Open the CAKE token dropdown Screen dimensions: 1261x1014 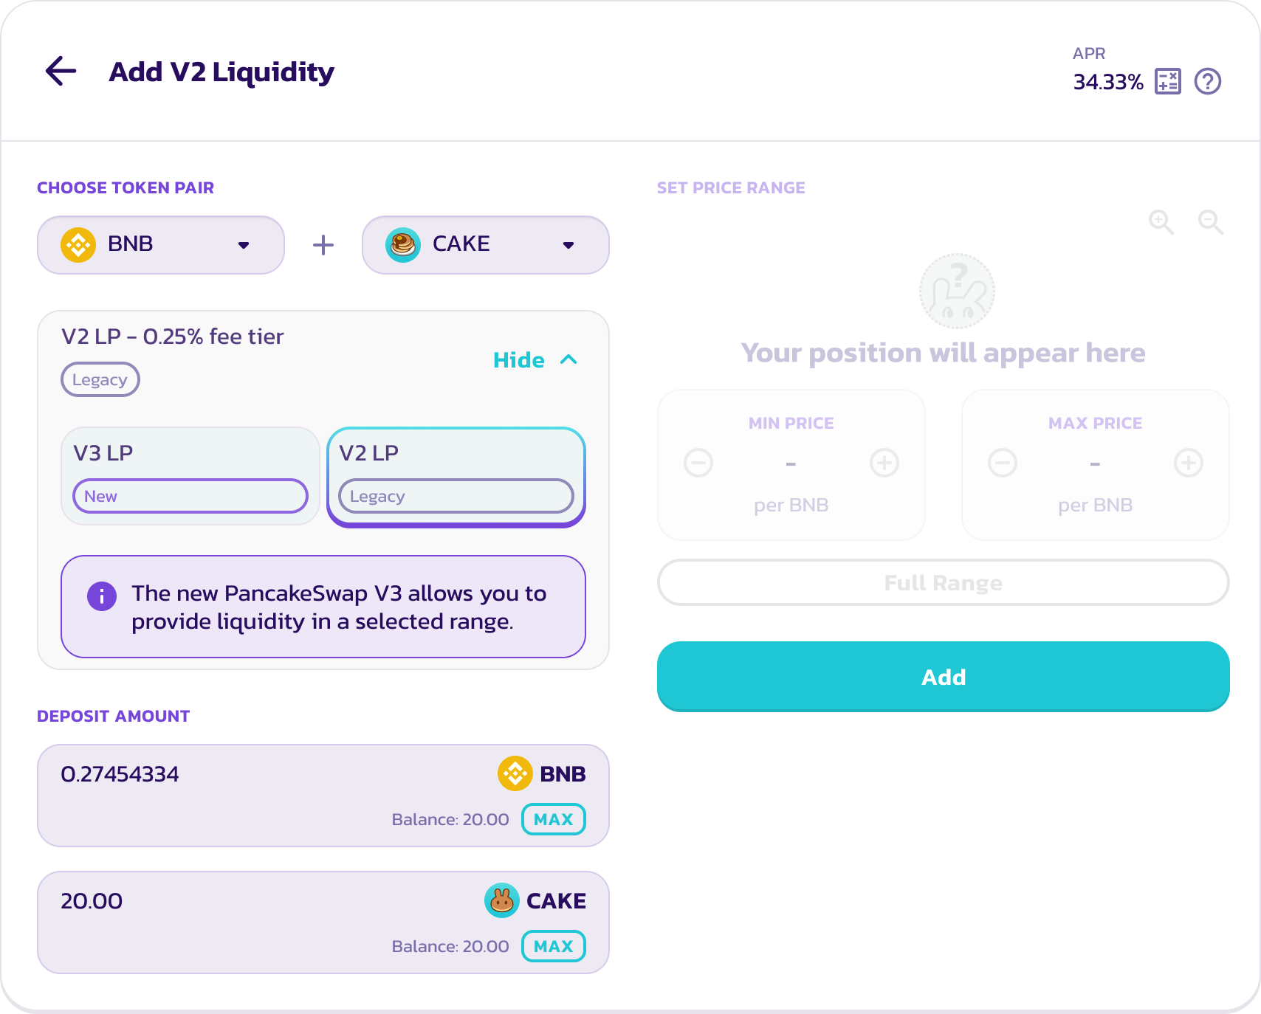(485, 244)
